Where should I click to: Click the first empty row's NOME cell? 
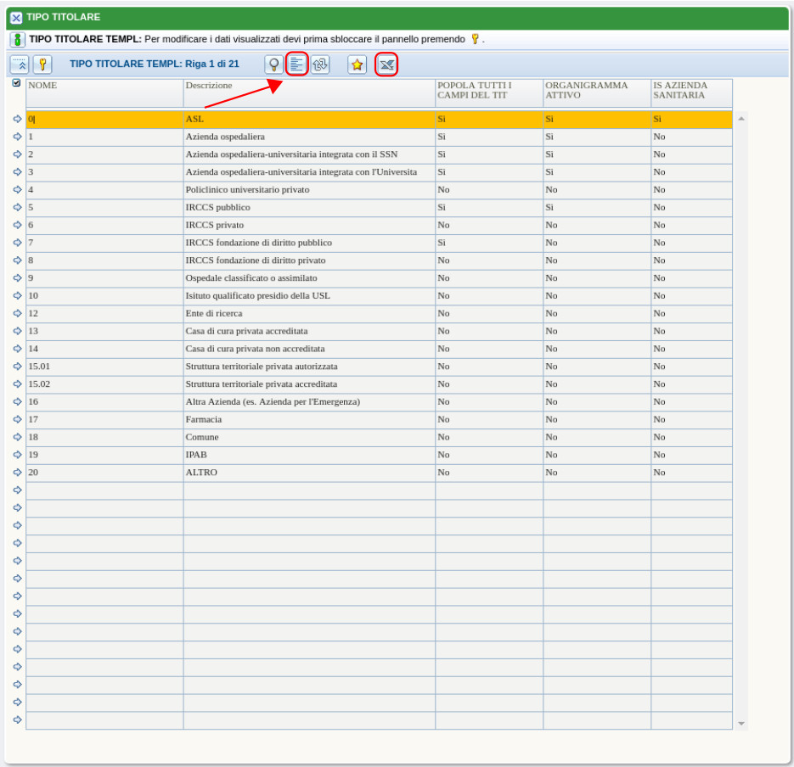[104, 490]
